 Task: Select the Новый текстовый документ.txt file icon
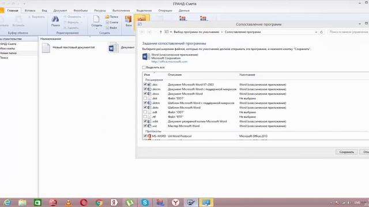point(46,48)
